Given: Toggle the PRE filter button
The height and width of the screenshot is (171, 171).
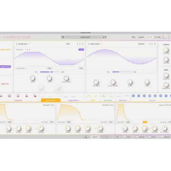Looking at the screenshot, I should [49, 68].
